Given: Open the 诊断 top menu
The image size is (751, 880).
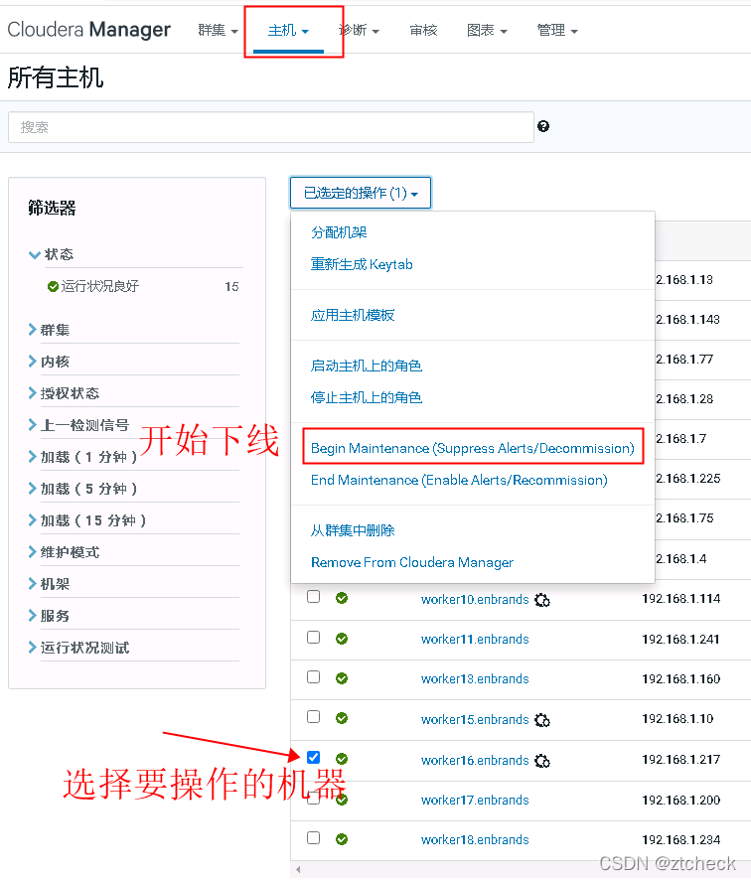Looking at the screenshot, I should pyautogui.click(x=360, y=31).
